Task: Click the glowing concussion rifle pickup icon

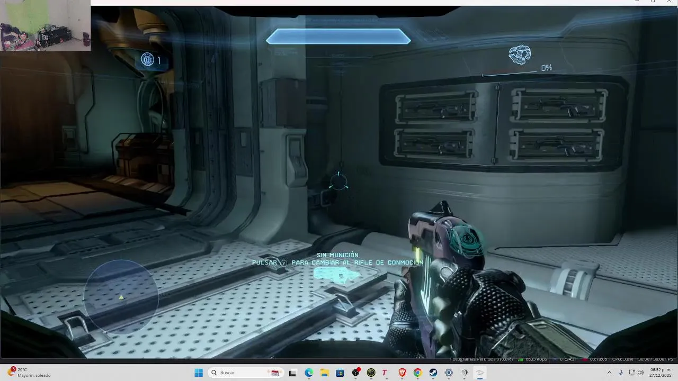Action: coord(337,274)
